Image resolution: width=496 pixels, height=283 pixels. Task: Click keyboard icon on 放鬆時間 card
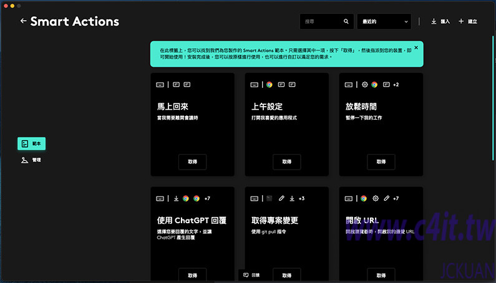click(x=349, y=85)
